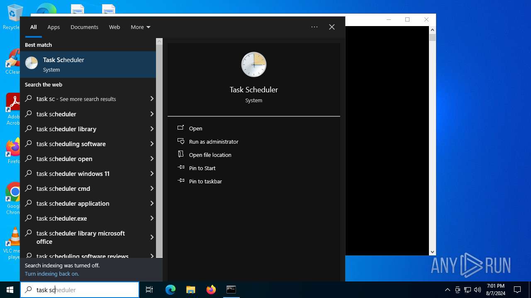
Task: Switch to the Documents search tab
Action: (84, 27)
